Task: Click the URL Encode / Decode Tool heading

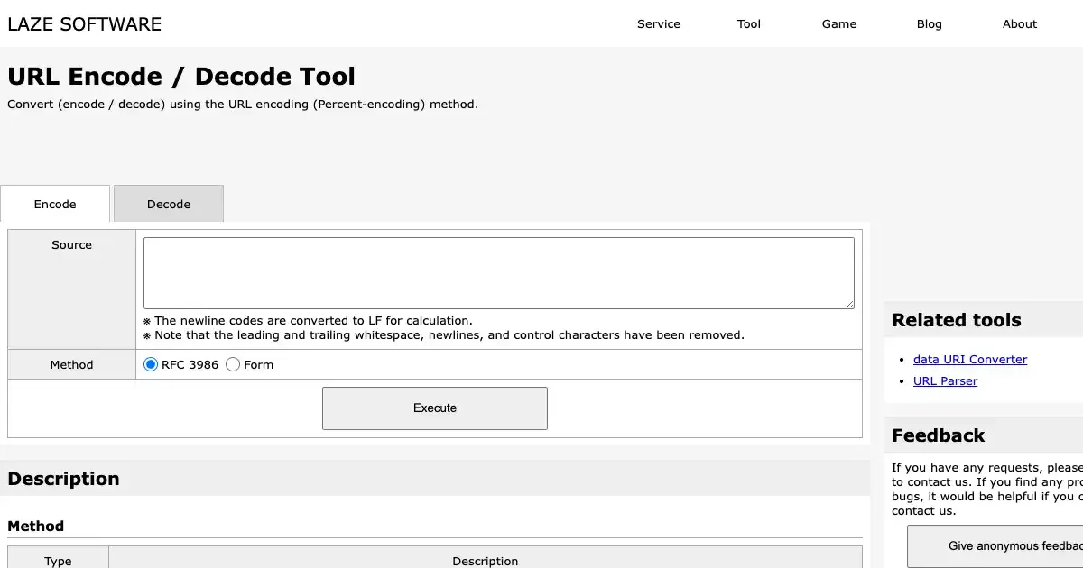Action: [x=181, y=77]
